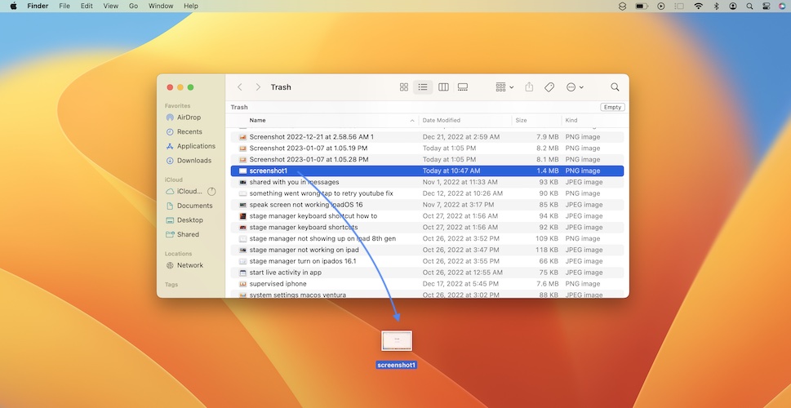Switch to icon view
791x408 pixels.
point(403,87)
